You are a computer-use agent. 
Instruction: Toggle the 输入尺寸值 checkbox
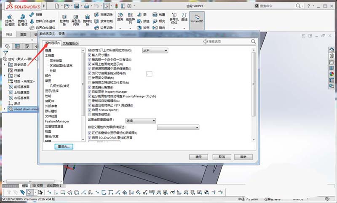[x=90, y=55]
